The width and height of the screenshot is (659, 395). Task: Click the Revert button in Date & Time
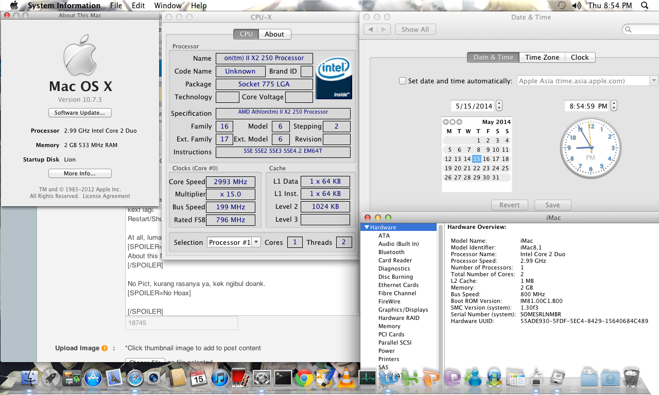click(509, 205)
